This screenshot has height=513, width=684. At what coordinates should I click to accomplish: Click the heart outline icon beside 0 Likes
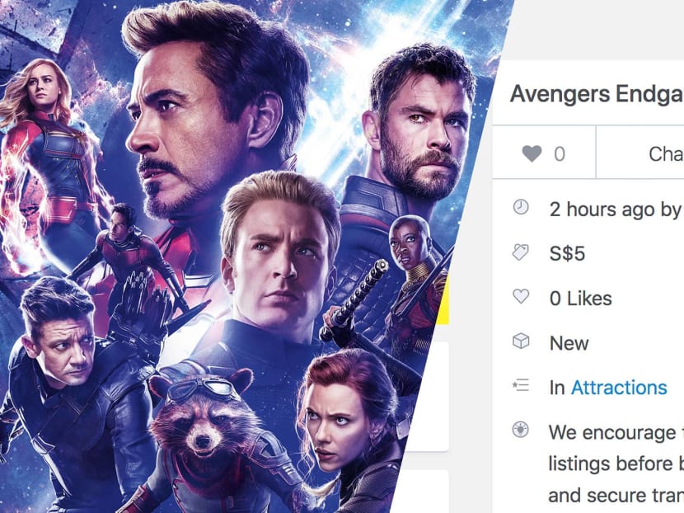tap(519, 298)
